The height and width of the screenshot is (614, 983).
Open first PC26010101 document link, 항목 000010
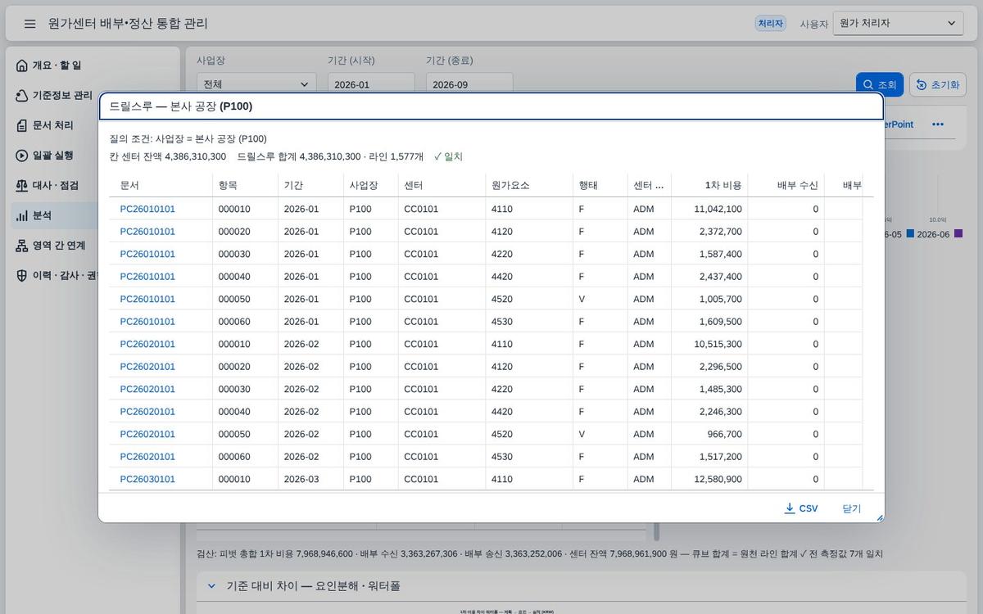(147, 209)
